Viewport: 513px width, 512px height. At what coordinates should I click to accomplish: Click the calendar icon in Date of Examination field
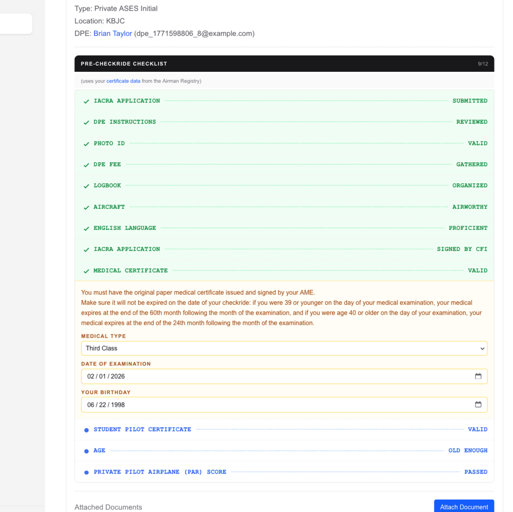[478, 376]
